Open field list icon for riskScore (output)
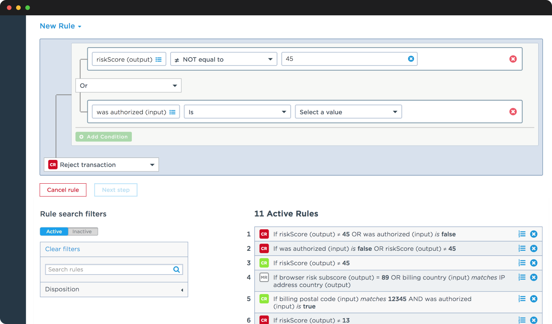This screenshot has width=552, height=324. [159, 59]
